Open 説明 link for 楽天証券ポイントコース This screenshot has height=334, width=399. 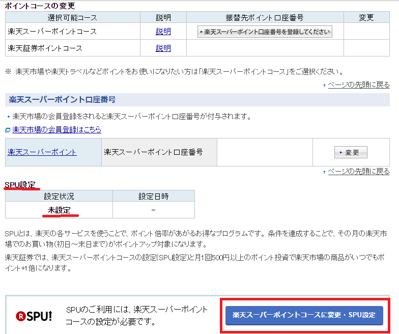pos(163,48)
